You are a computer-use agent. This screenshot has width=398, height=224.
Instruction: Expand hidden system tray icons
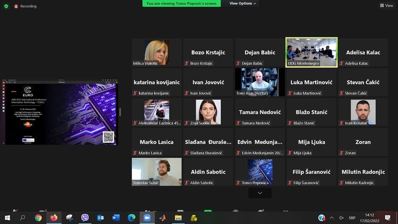(331, 218)
